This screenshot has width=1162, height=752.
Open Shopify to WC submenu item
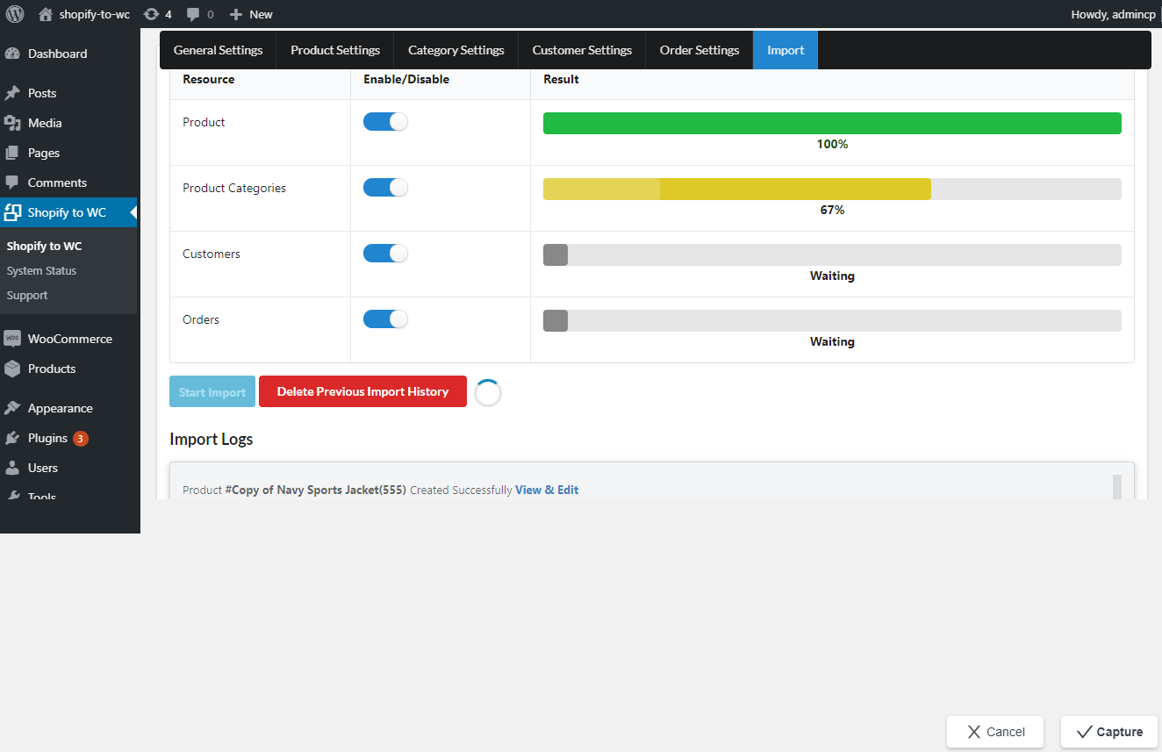click(45, 246)
